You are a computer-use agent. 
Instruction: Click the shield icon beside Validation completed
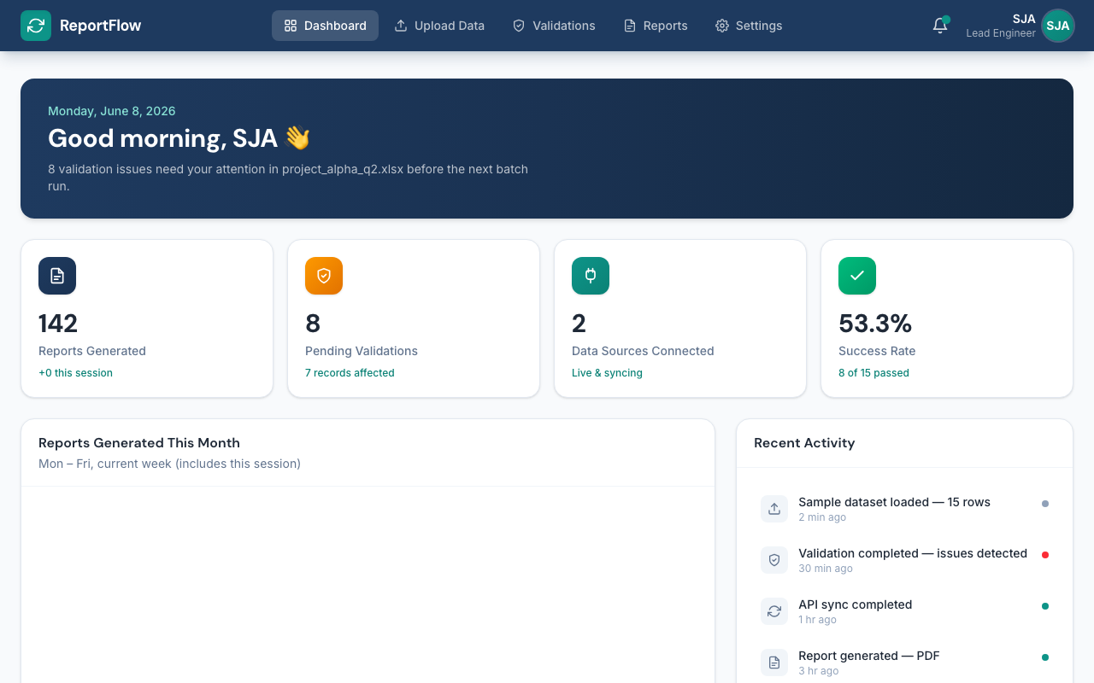coord(774,560)
